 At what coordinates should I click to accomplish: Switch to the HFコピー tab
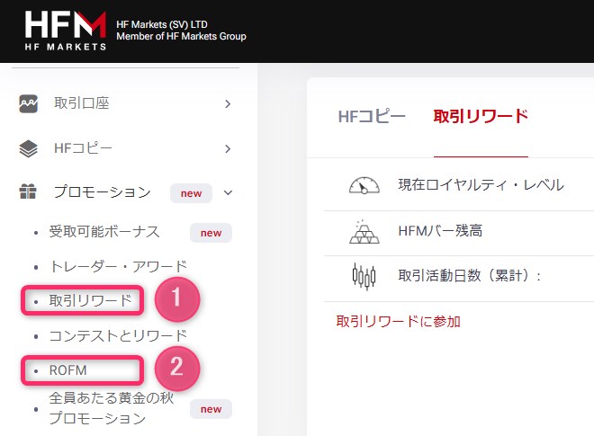372,117
